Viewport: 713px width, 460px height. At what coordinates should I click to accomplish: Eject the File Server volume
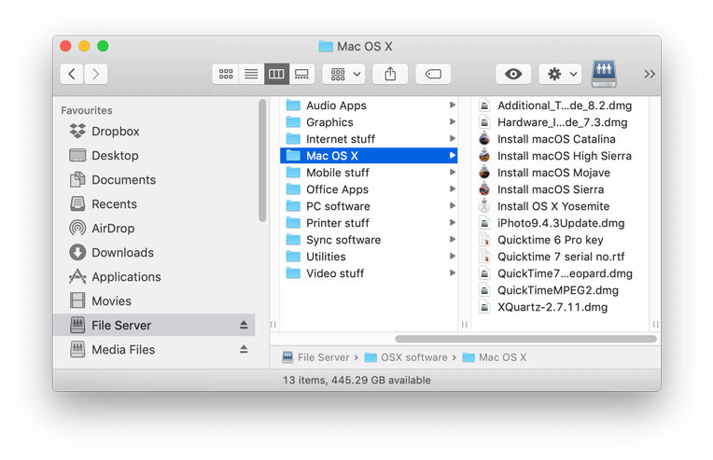[244, 325]
